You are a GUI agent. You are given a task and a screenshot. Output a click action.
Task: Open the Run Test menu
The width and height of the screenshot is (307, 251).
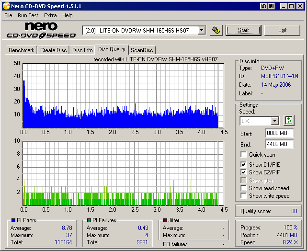[x=28, y=15]
